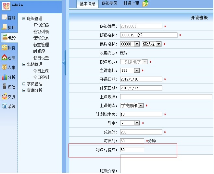
Task: Click the 班级名称 input field
Action: 149,35
